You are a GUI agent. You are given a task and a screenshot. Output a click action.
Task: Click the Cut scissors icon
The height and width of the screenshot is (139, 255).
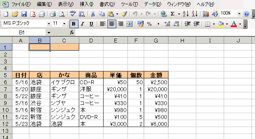93,14
